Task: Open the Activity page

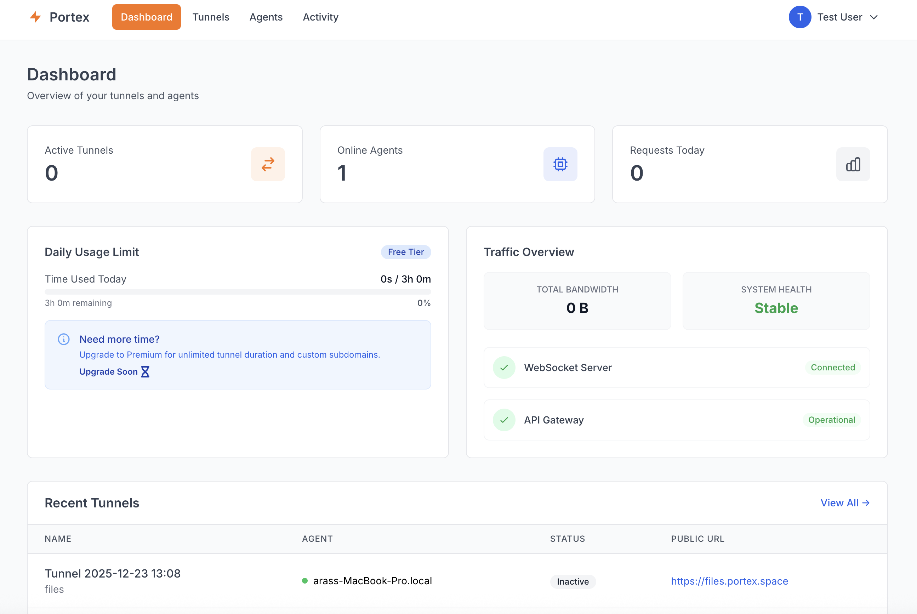Action: (x=320, y=17)
